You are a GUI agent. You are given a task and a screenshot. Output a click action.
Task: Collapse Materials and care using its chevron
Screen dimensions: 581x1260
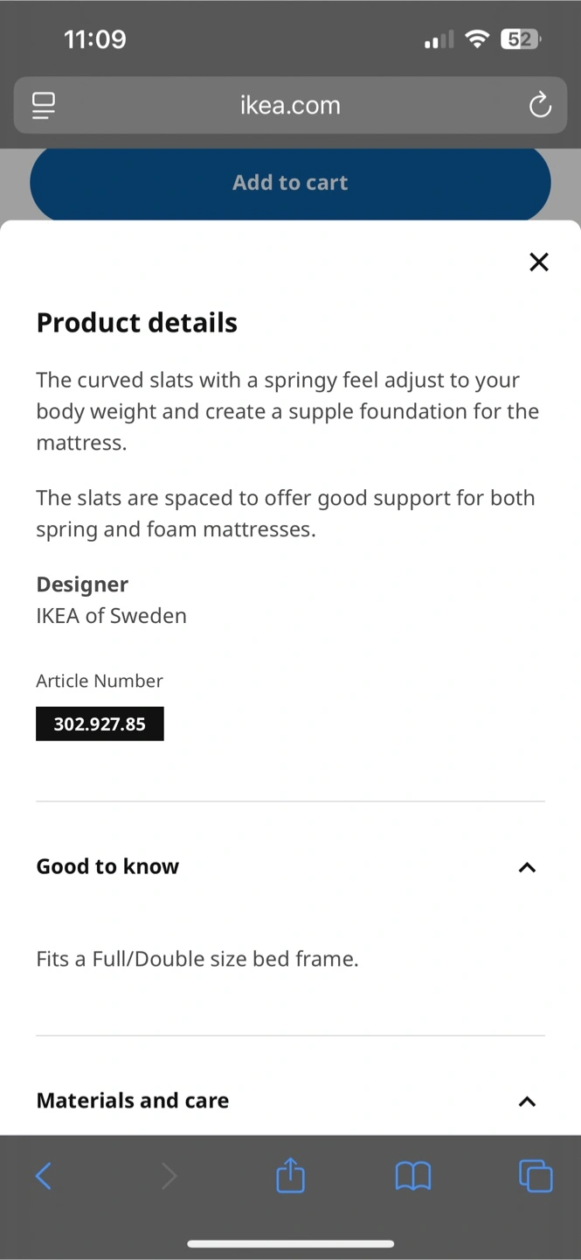[x=527, y=1102]
